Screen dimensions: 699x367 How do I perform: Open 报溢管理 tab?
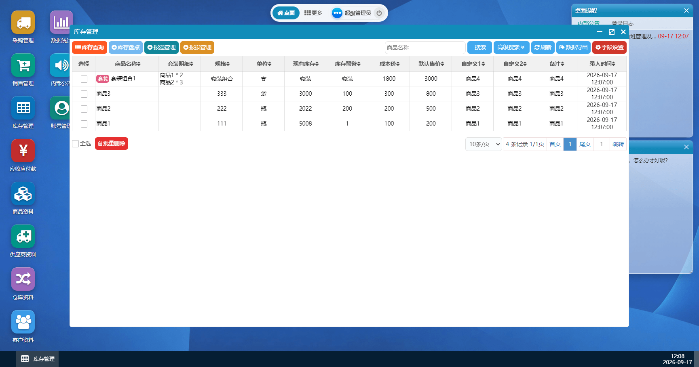[162, 48]
